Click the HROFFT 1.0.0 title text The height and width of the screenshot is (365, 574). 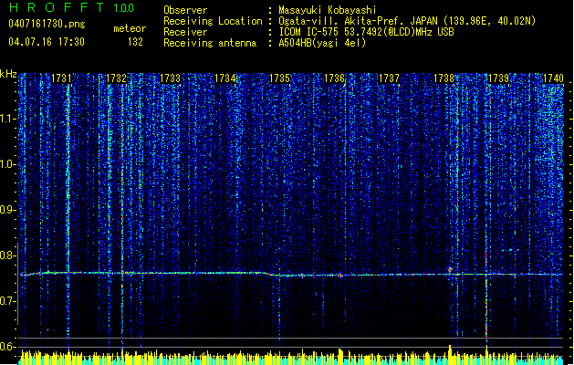(72, 7)
